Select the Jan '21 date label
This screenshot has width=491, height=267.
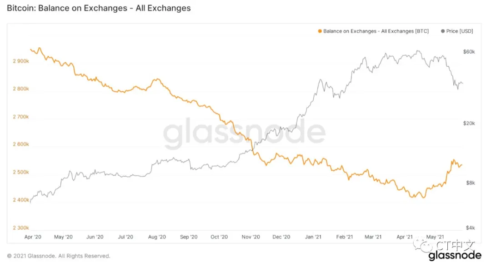(x=314, y=237)
